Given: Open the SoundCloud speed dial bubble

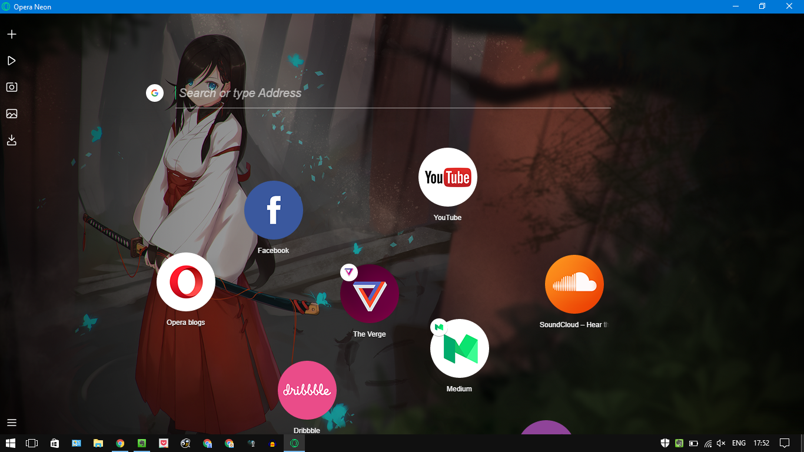Looking at the screenshot, I should tap(574, 284).
